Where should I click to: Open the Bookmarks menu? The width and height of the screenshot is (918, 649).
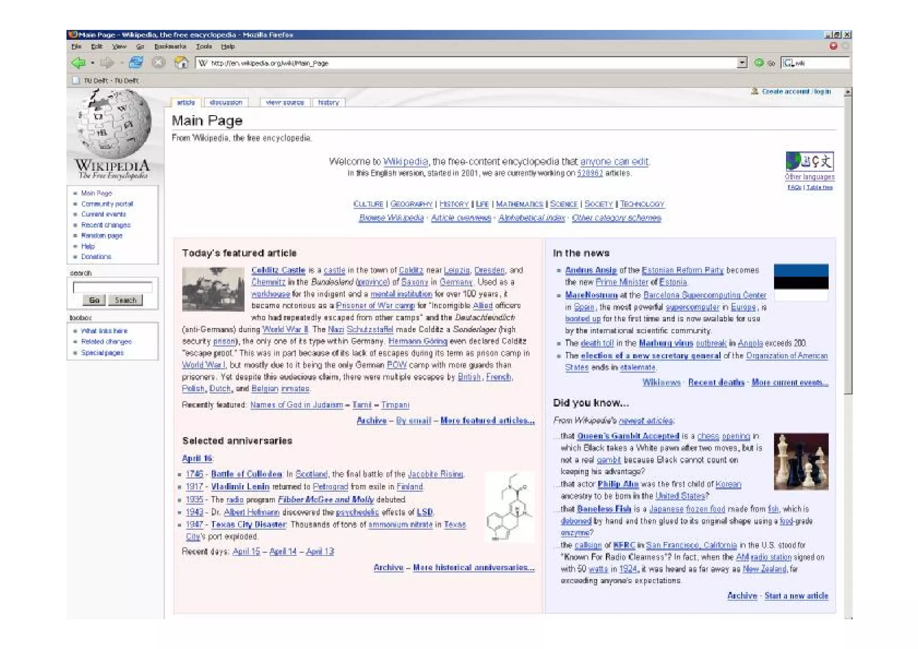(170, 47)
